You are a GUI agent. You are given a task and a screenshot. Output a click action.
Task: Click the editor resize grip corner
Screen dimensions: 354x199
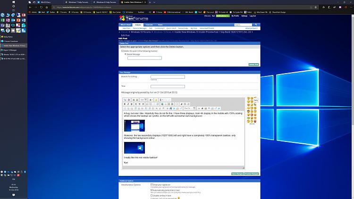[244, 167]
